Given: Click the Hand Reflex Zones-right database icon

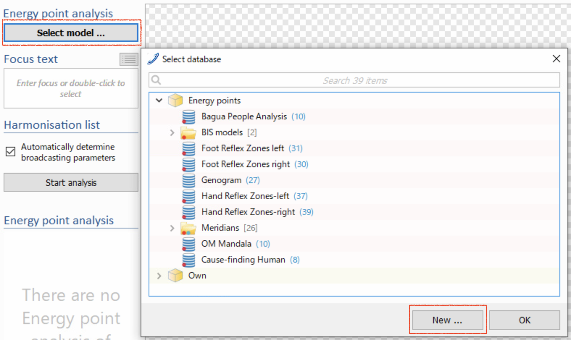Looking at the screenshot, I should 188,212.
